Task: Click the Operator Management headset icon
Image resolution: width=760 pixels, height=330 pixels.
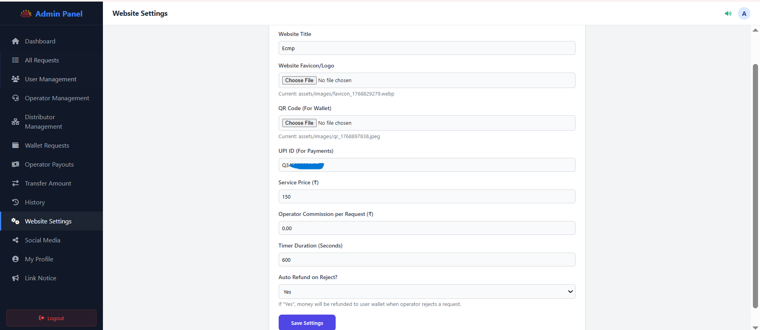Action: tap(15, 98)
